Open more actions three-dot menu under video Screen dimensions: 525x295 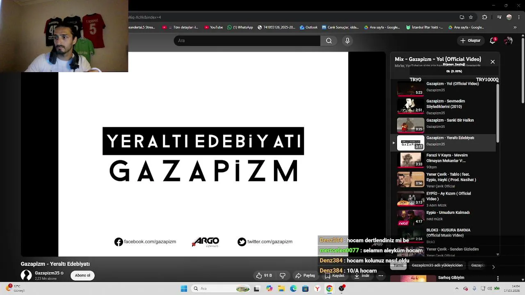pos(381,275)
